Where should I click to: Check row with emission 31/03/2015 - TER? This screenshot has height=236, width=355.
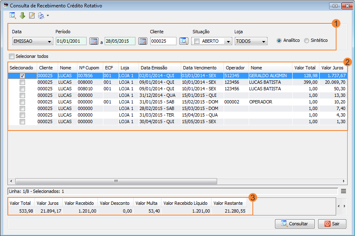22,115
